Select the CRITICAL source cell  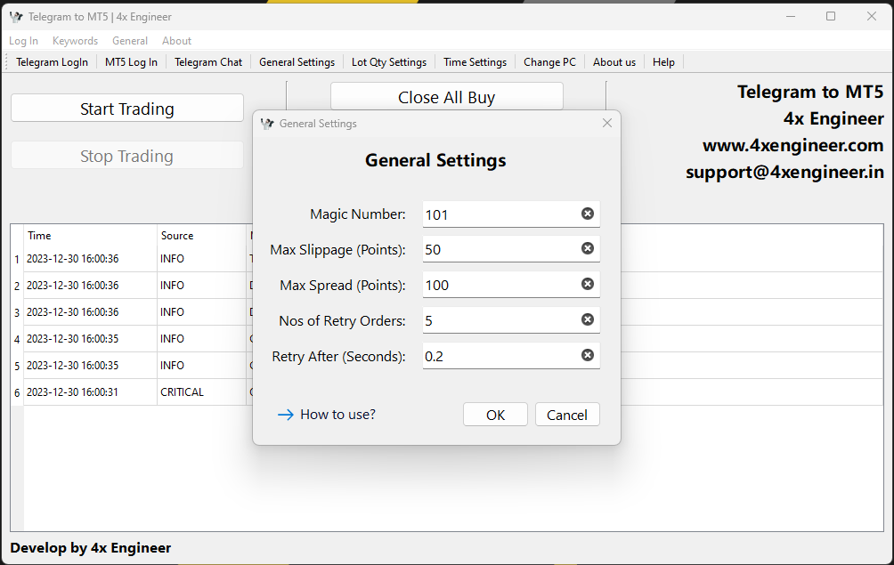202,391
